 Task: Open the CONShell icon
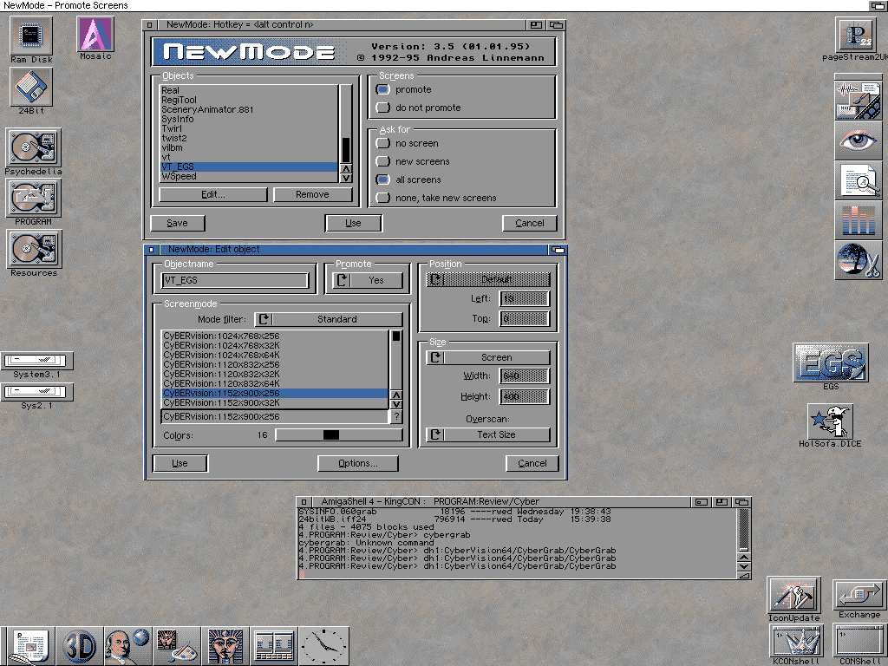[859, 641]
